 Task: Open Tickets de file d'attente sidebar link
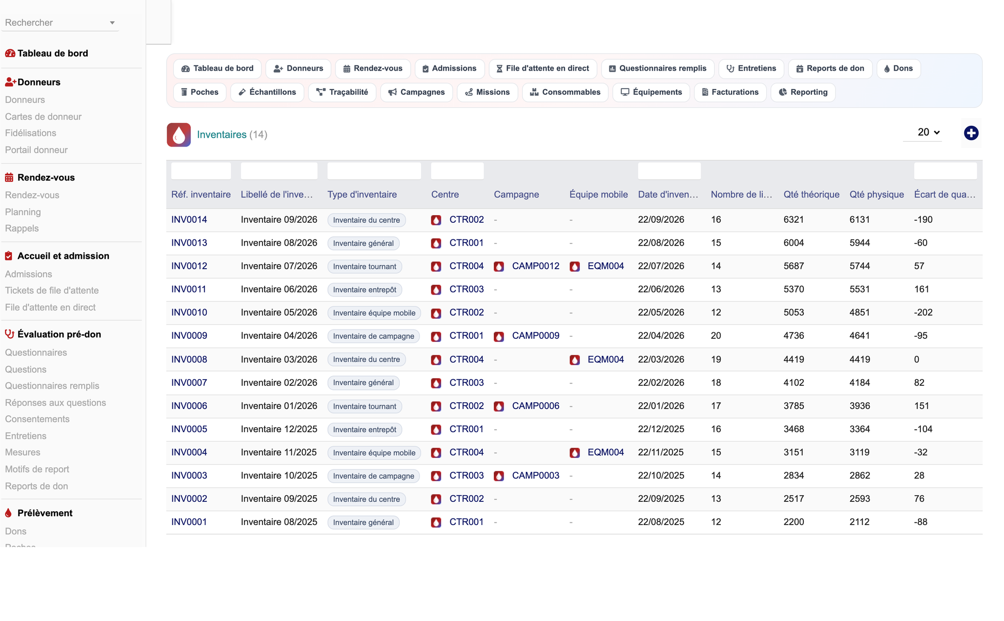click(52, 290)
